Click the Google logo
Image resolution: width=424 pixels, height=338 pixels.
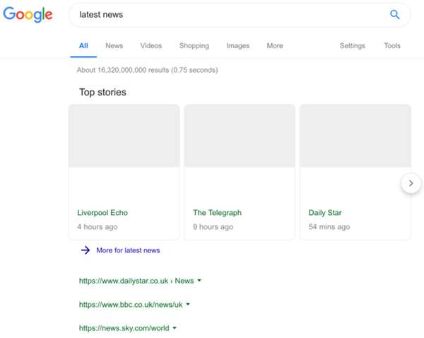click(27, 15)
